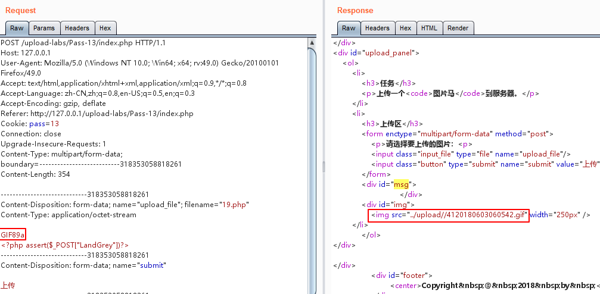Click the Referer header line
Image resolution: width=600 pixels, height=294 pixels.
97,114
